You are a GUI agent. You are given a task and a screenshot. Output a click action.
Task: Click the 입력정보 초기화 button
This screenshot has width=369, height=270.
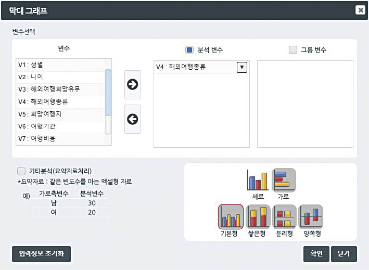click(41, 254)
